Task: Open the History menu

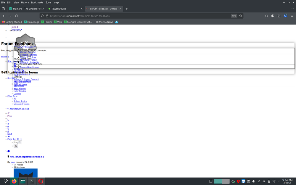Action: [x=25, y=2]
